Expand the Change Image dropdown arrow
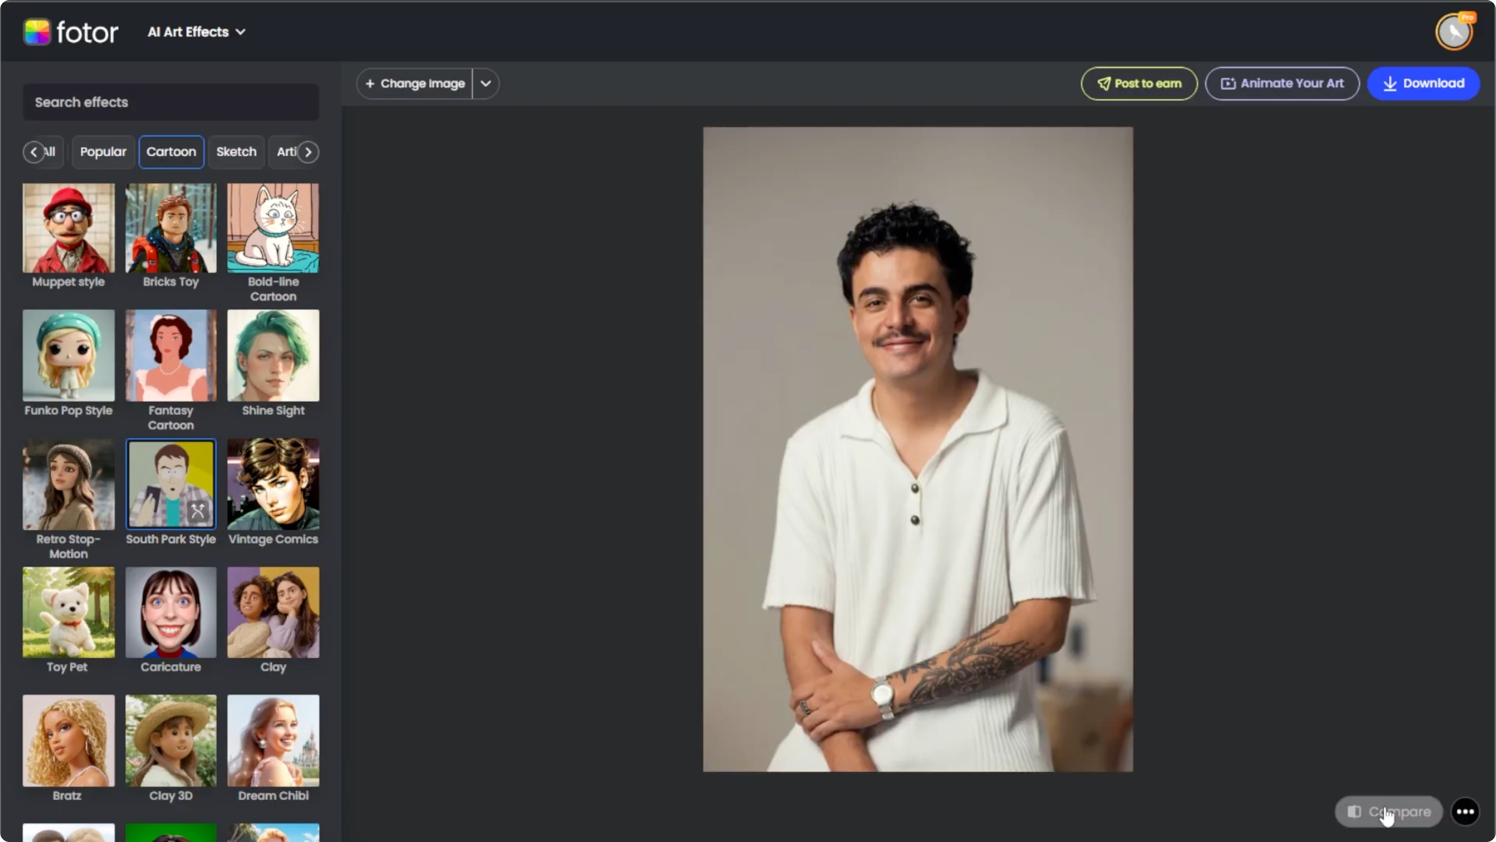 click(x=485, y=83)
